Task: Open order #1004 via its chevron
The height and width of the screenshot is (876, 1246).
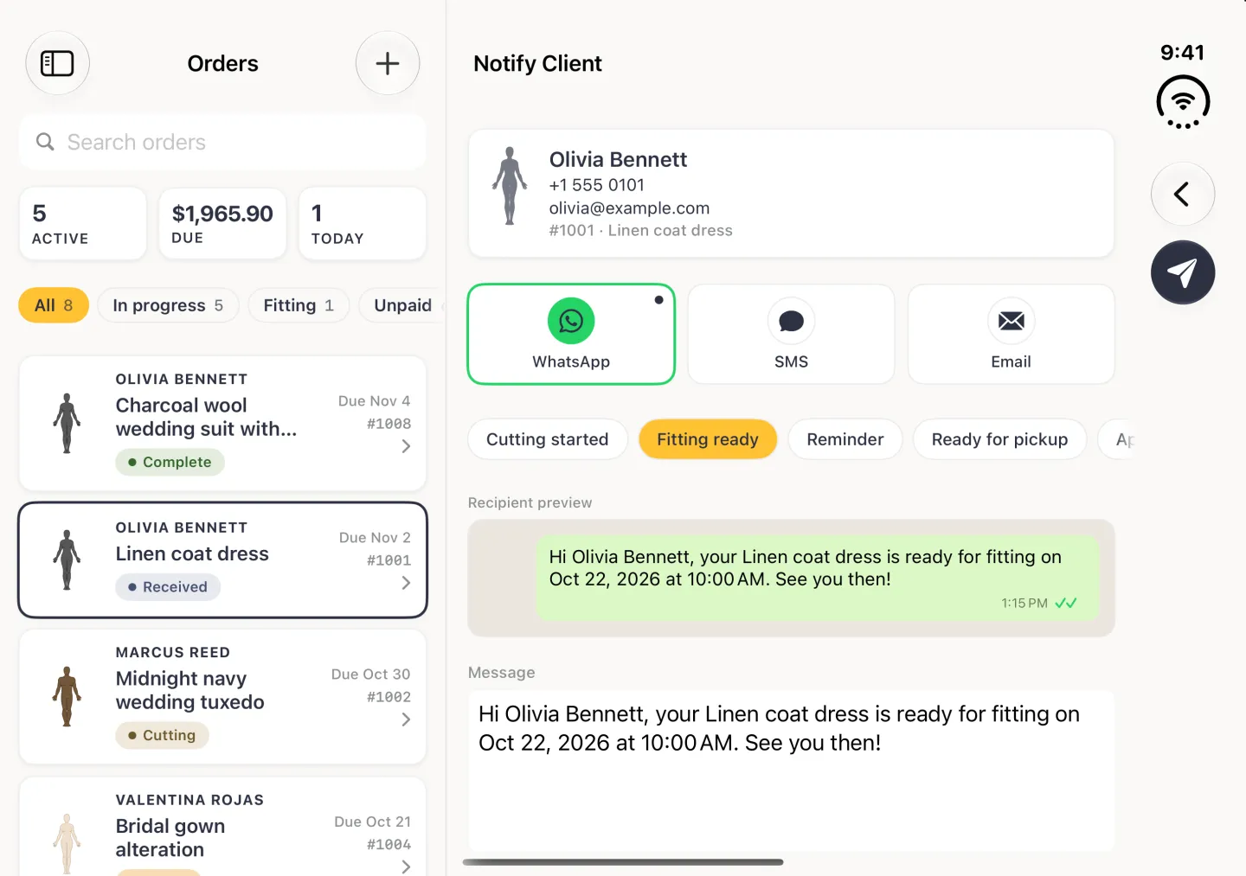Action: click(x=406, y=866)
